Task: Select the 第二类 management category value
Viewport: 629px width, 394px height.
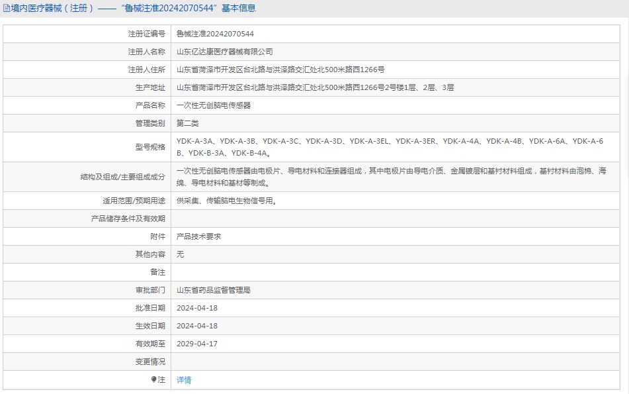Action: coord(187,123)
